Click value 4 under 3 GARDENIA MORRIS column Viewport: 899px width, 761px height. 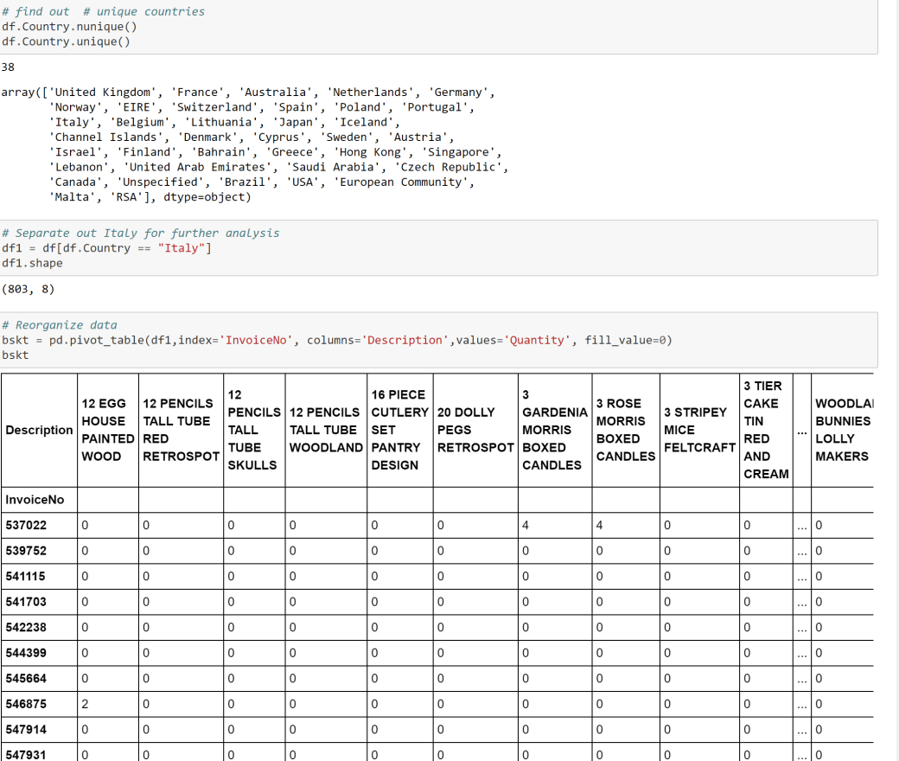pos(526,525)
